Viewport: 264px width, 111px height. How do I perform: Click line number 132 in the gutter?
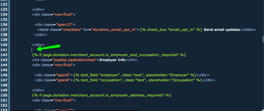[4, 4]
